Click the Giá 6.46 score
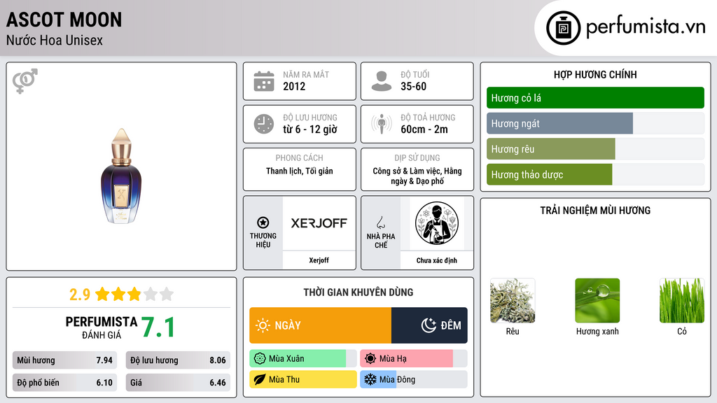The height and width of the screenshot is (403, 717). 178,383
